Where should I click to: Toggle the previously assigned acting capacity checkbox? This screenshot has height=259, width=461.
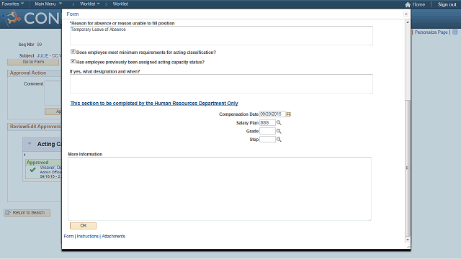(x=73, y=61)
